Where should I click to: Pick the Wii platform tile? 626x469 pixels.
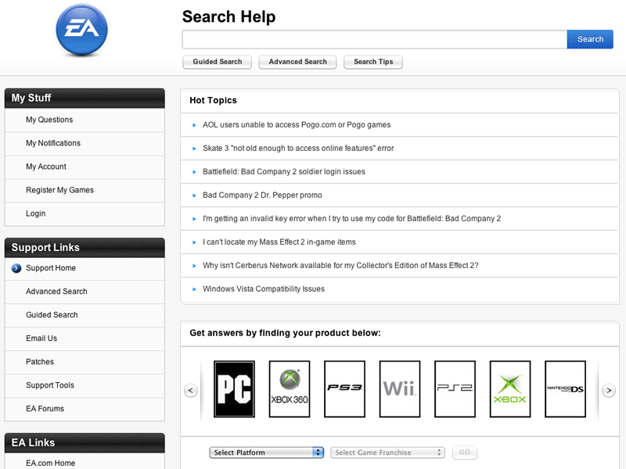[400, 388]
